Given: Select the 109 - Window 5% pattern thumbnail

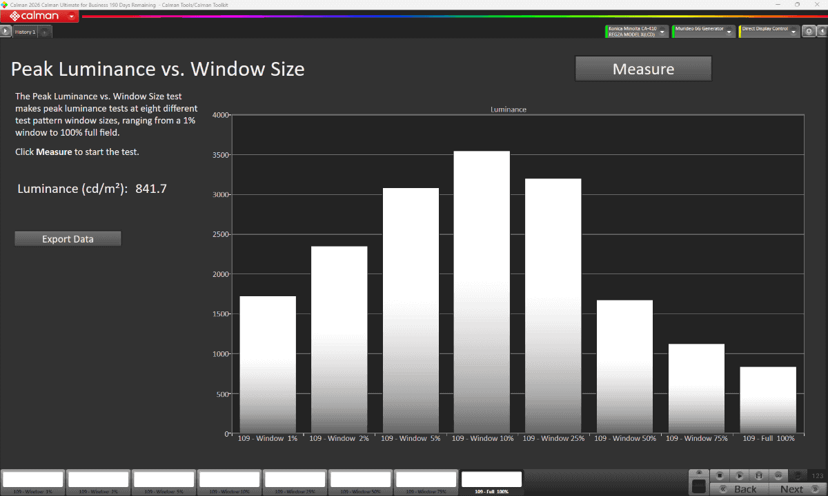Looking at the screenshot, I should point(164,482).
